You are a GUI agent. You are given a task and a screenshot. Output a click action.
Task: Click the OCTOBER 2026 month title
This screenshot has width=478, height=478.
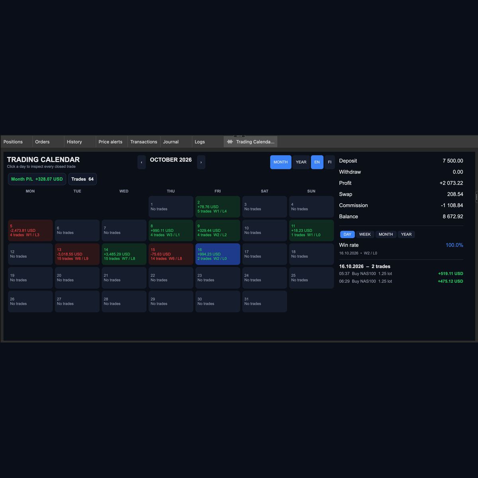pos(171,160)
